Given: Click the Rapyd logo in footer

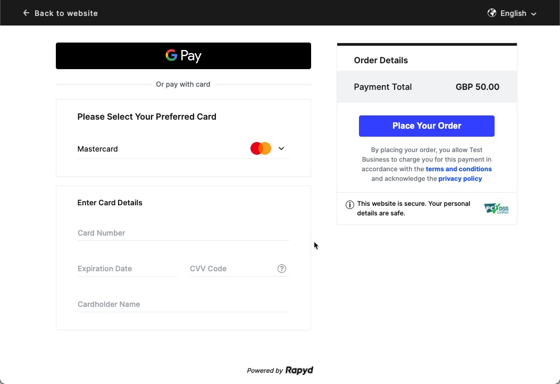Looking at the screenshot, I should click(299, 371).
